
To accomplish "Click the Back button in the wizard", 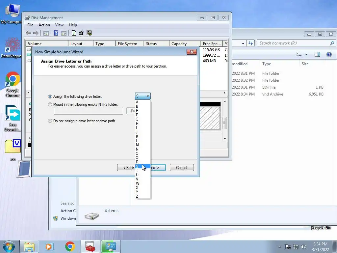I will point(126,168).
